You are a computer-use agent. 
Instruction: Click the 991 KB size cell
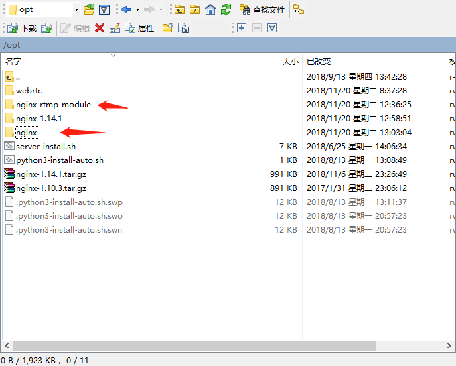(283, 174)
